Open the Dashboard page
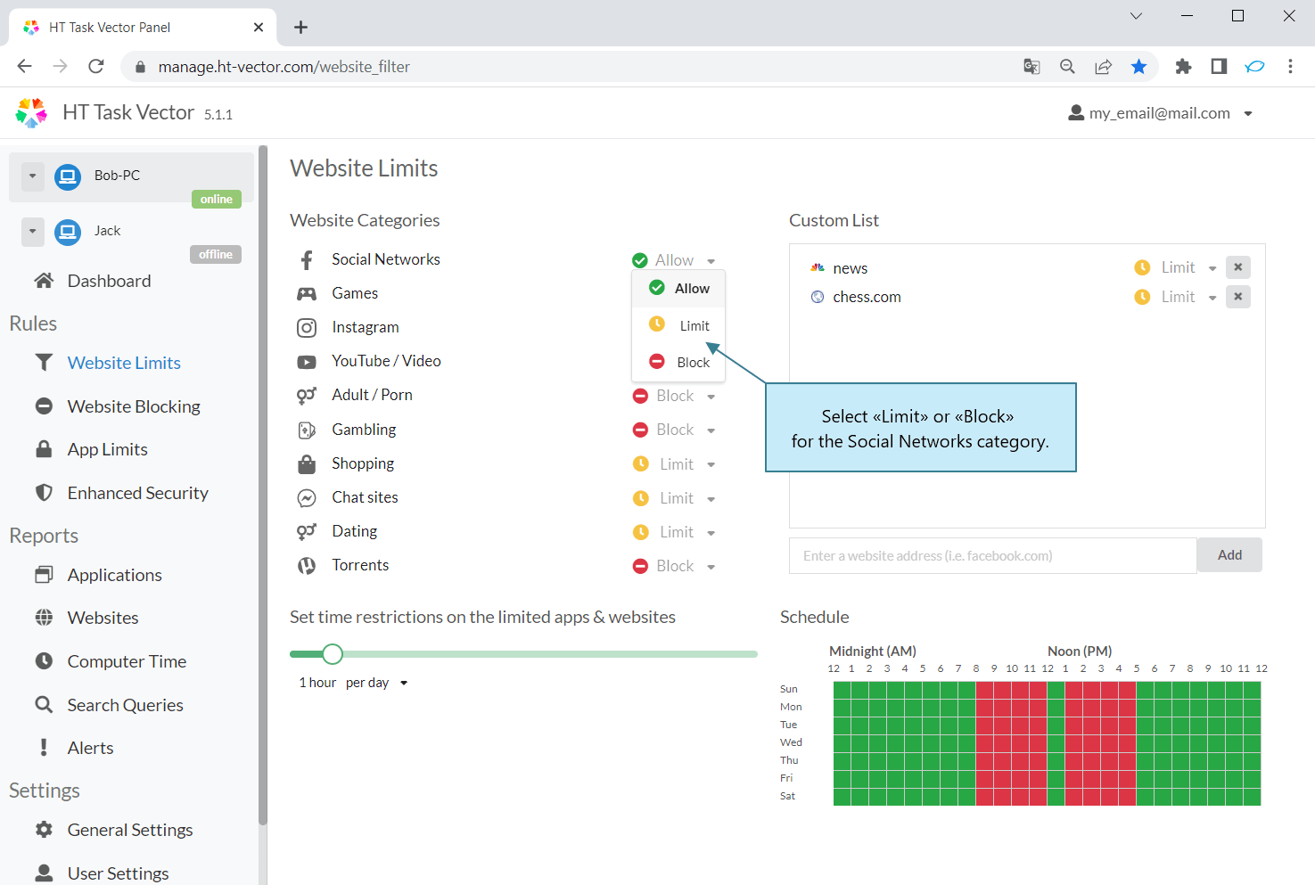The image size is (1315, 885). 110,281
